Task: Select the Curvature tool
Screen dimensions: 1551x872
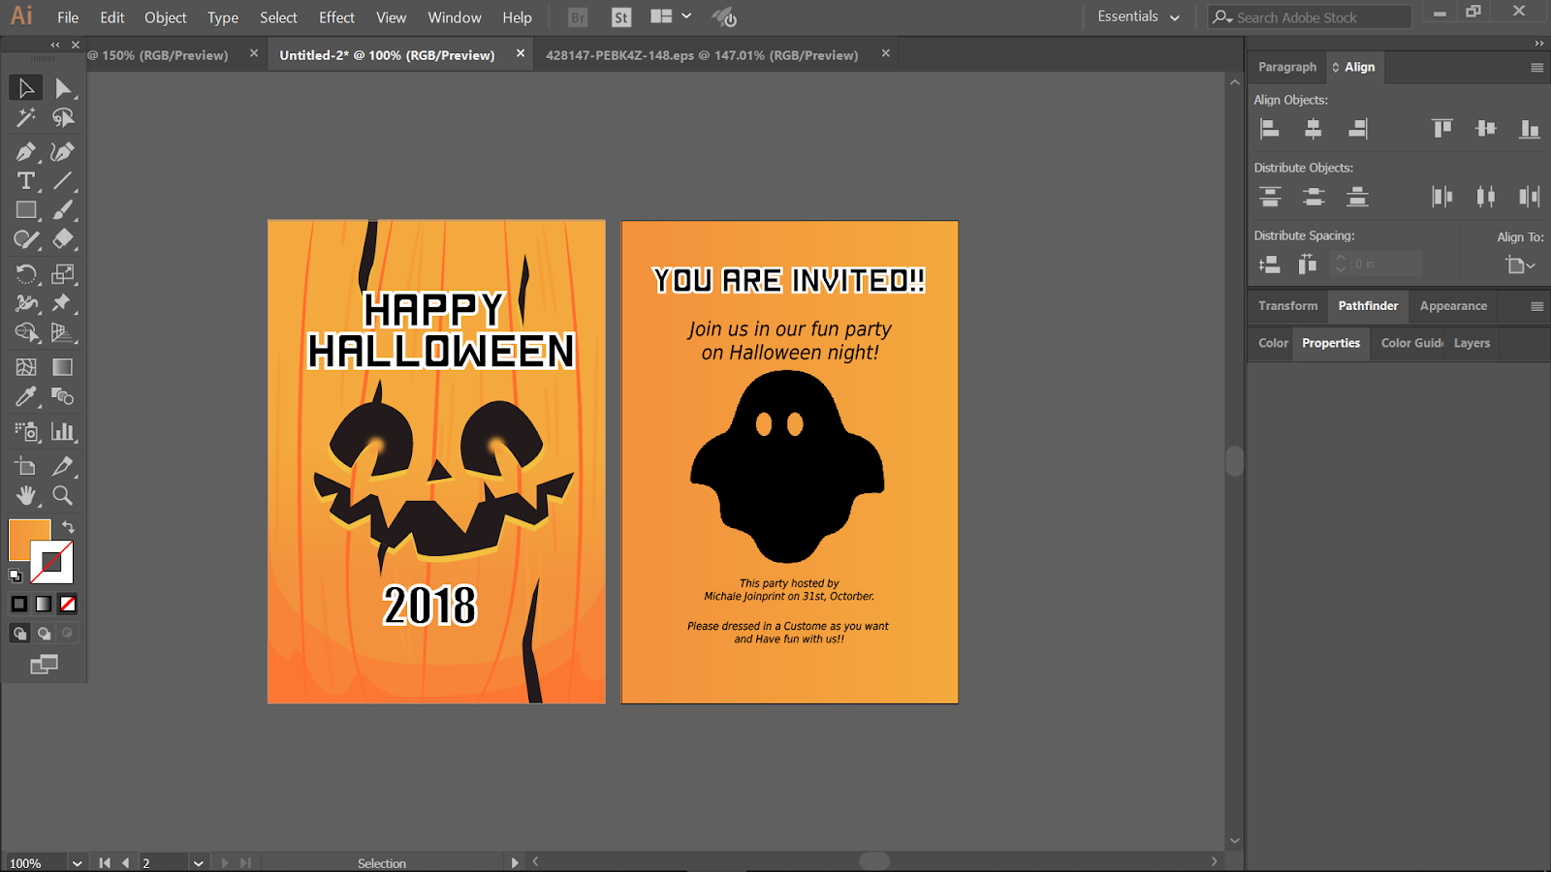Action: click(63, 152)
